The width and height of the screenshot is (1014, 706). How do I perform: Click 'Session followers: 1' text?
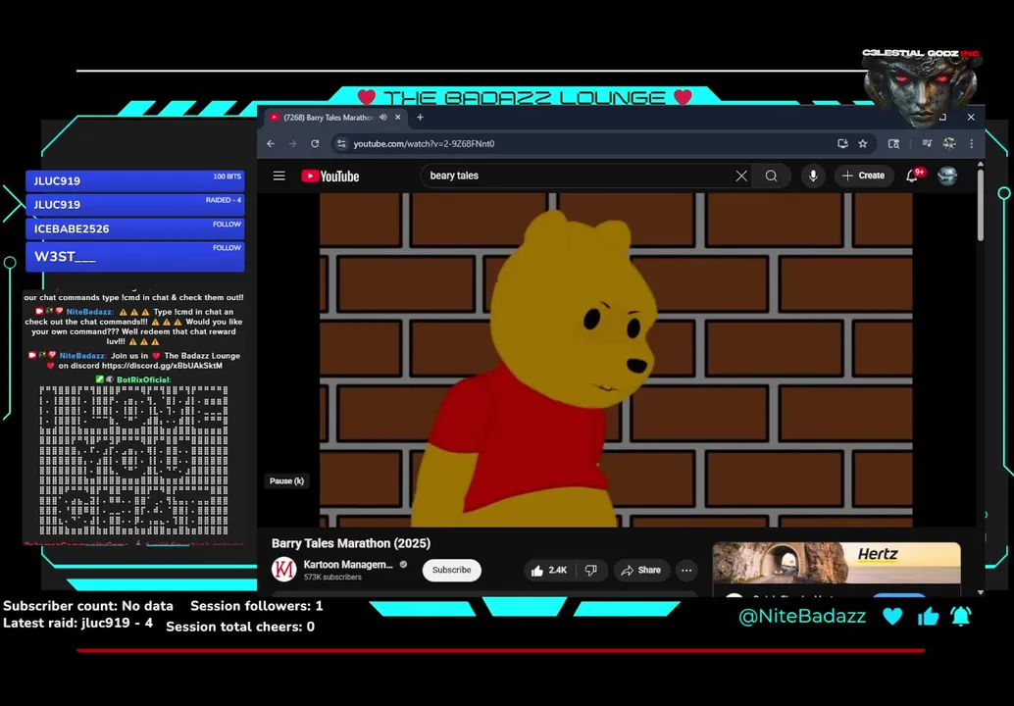click(x=256, y=606)
